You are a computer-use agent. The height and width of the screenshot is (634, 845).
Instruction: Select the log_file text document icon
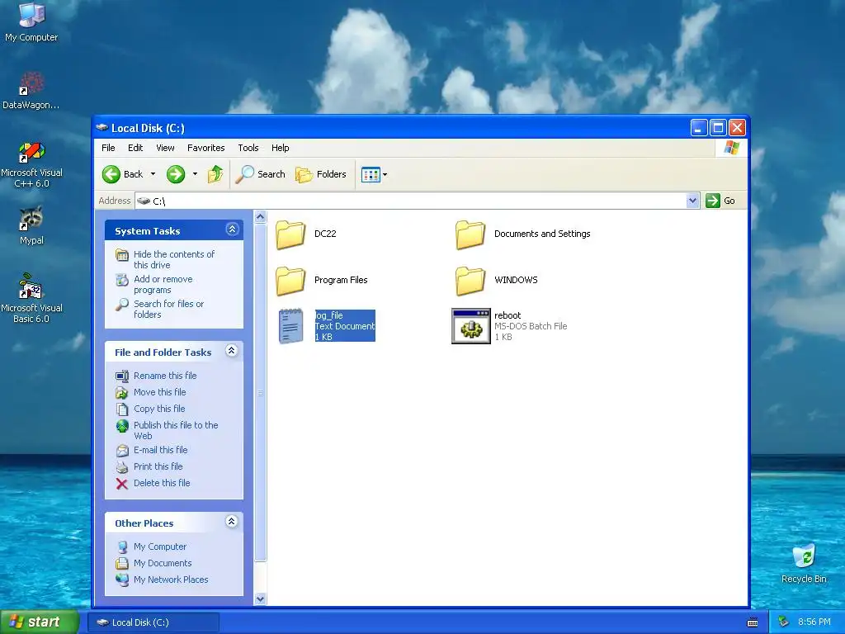[291, 326]
